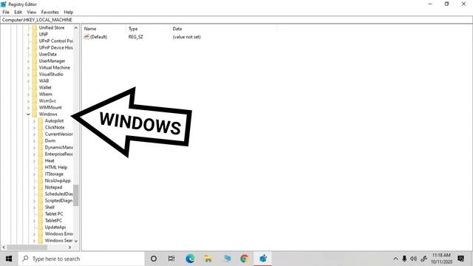Image resolution: width=473 pixels, height=266 pixels.
Task: Click the tree scroll up arrow
Action: [x=76, y=28]
